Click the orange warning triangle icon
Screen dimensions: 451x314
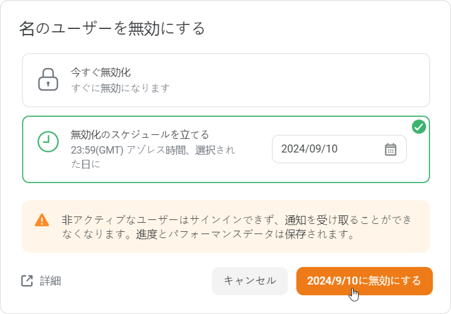click(42, 220)
